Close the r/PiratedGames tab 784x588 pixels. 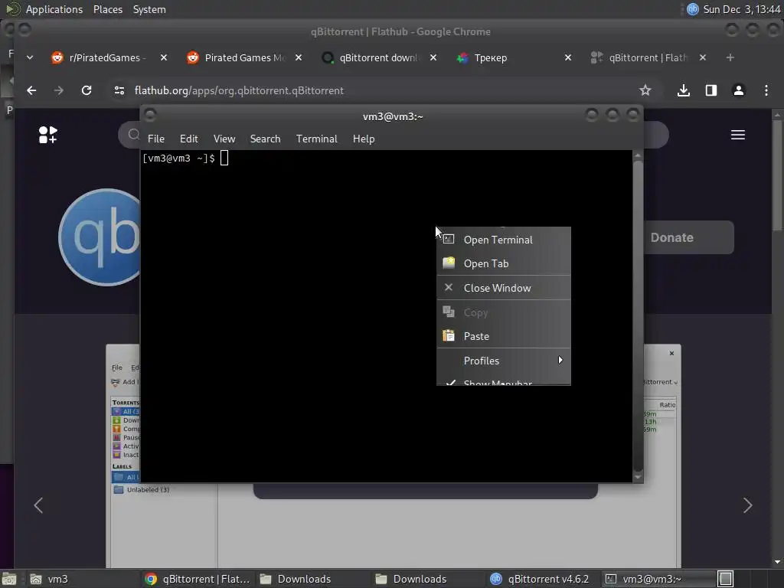pos(164,58)
